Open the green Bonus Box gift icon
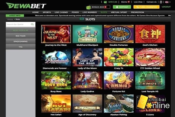175x117 pixels. (88, 7)
